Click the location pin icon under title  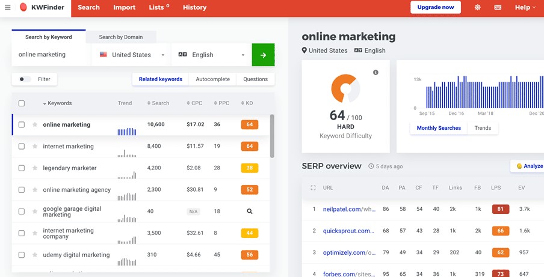(304, 50)
